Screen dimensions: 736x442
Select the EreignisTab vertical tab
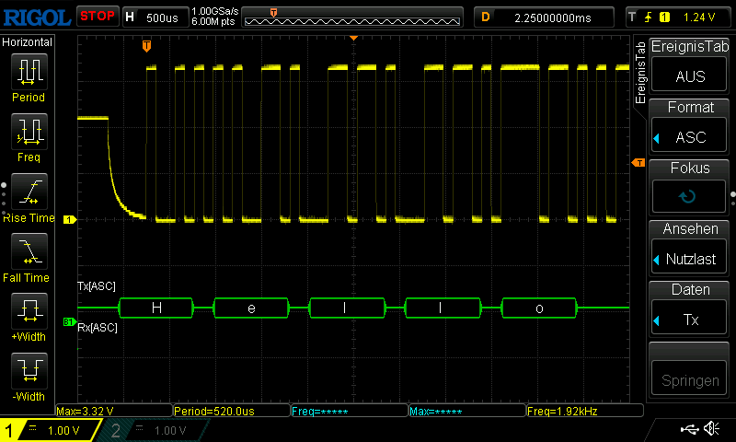pyautogui.click(x=640, y=73)
